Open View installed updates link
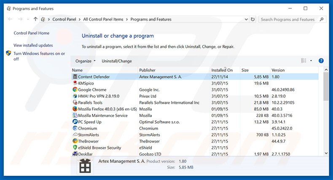This screenshot has width=333, height=180. pyautogui.click(x=33, y=45)
